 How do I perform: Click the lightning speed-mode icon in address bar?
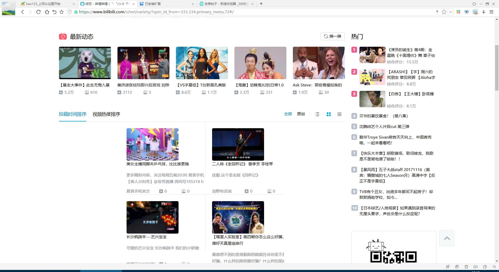(x=437, y=12)
